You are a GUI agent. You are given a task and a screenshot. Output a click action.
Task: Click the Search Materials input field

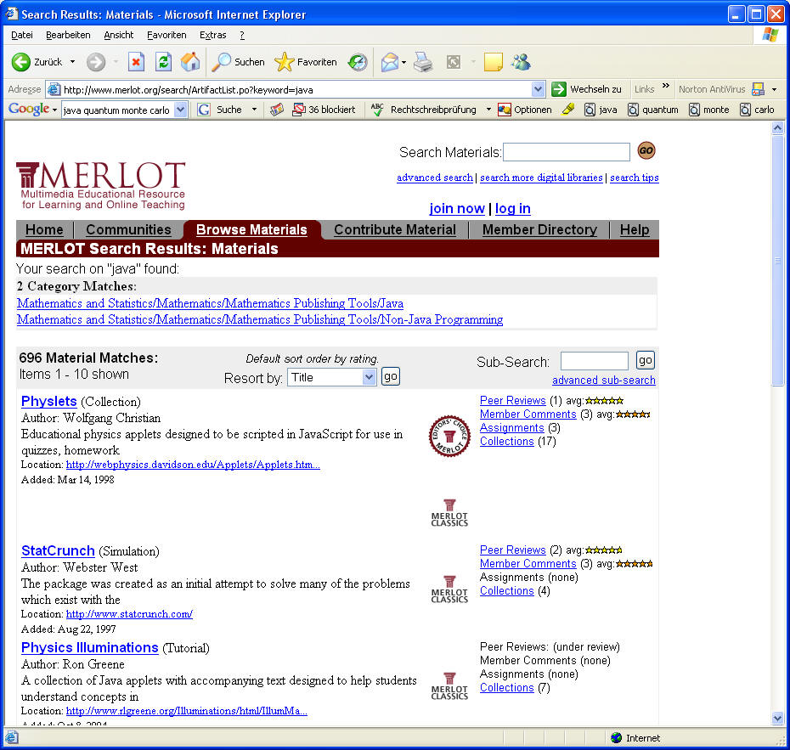point(567,152)
